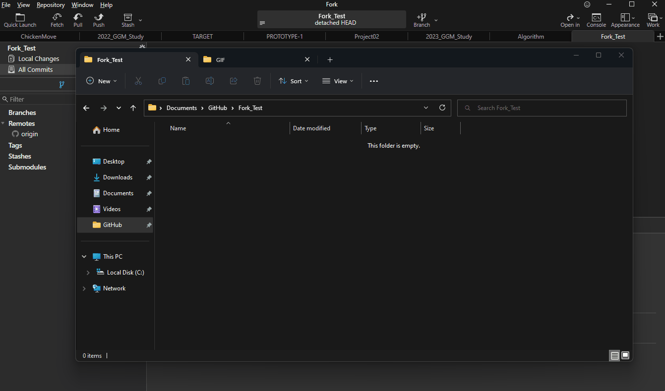Fetch from remote in Fork
Screen dimensions: 665x391
pyautogui.click(x=57, y=20)
